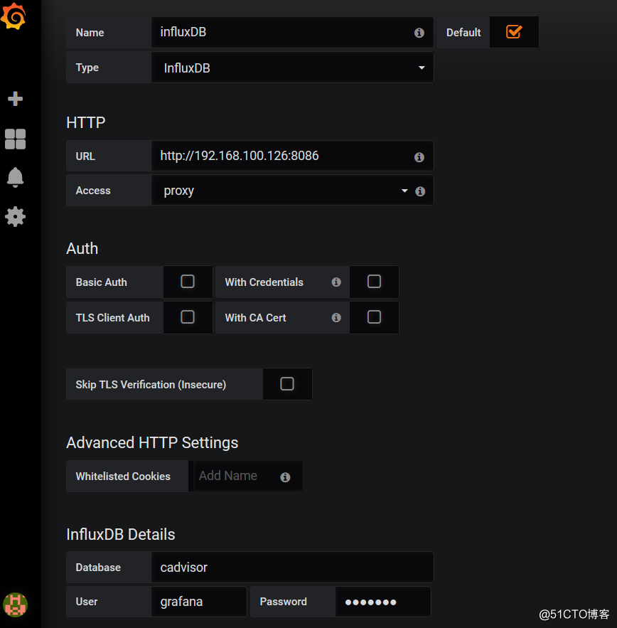Show info tooltip for With Credentials

[x=336, y=282]
